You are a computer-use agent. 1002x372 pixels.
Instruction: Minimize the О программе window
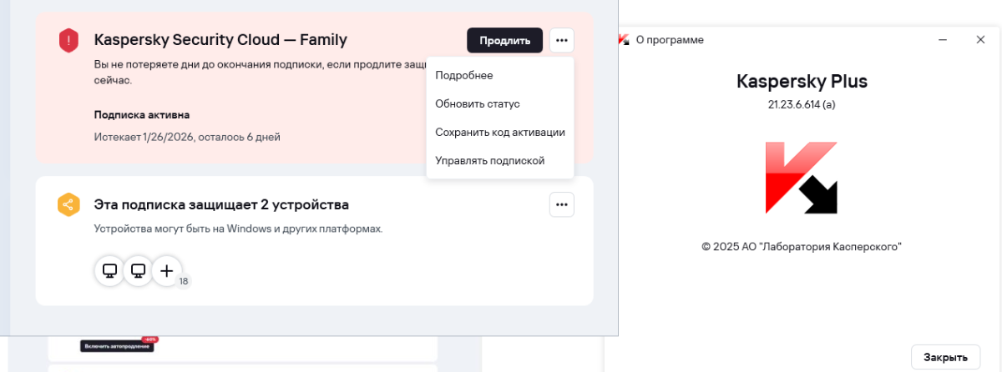[x=943, y=39]
